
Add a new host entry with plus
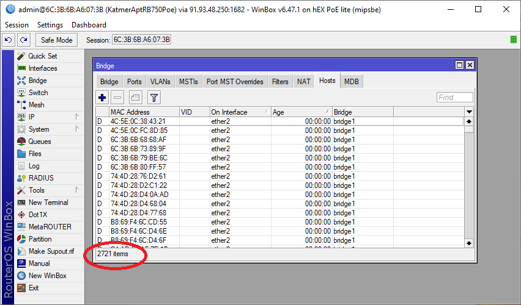102,98
